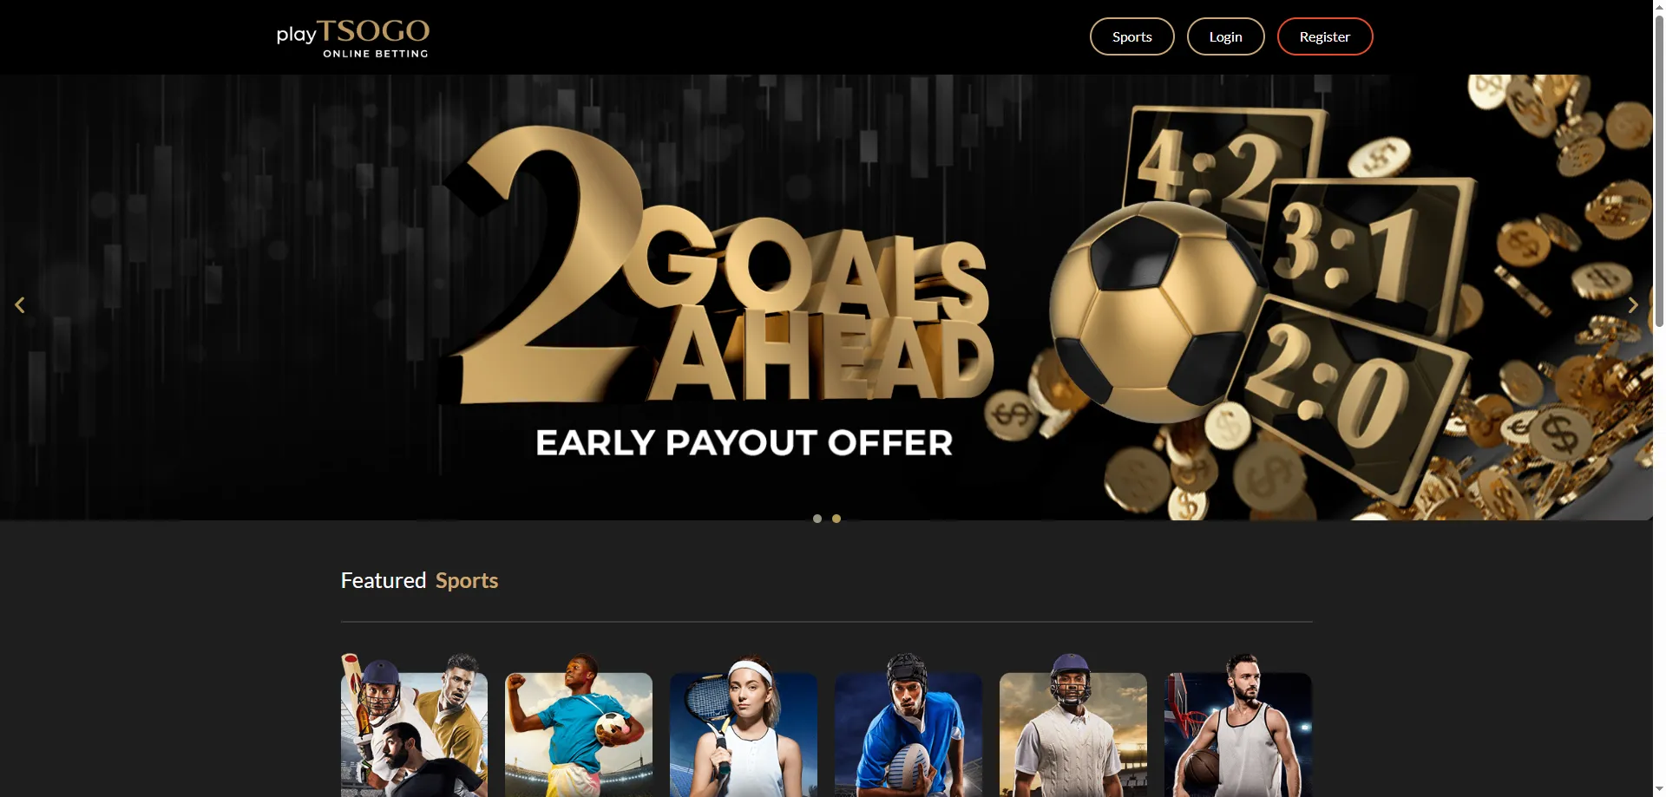The width and height of the screenshot is (1666, 797).
Task: Open the cricket and rugby featured sport card
Action: click(414, 725)
